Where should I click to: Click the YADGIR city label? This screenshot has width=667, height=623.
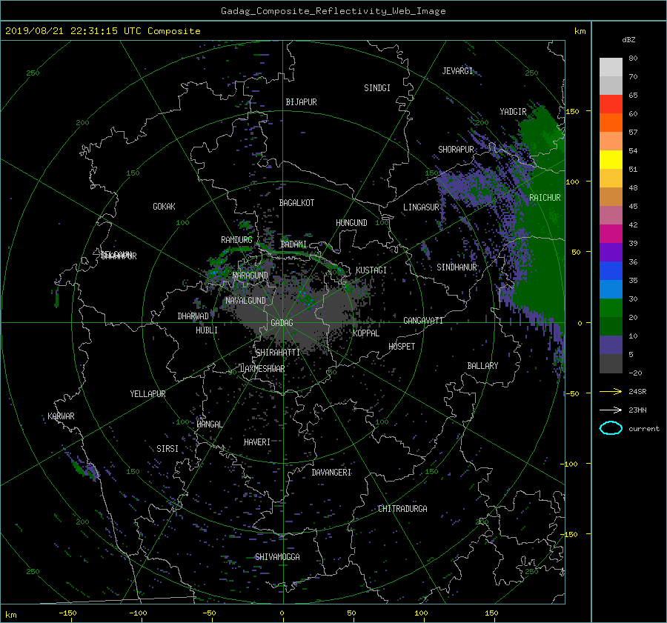click(x=513, y=112)
